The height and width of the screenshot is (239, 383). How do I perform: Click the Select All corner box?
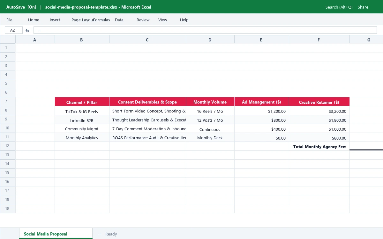pyautogui.click(x=8, y=40)
